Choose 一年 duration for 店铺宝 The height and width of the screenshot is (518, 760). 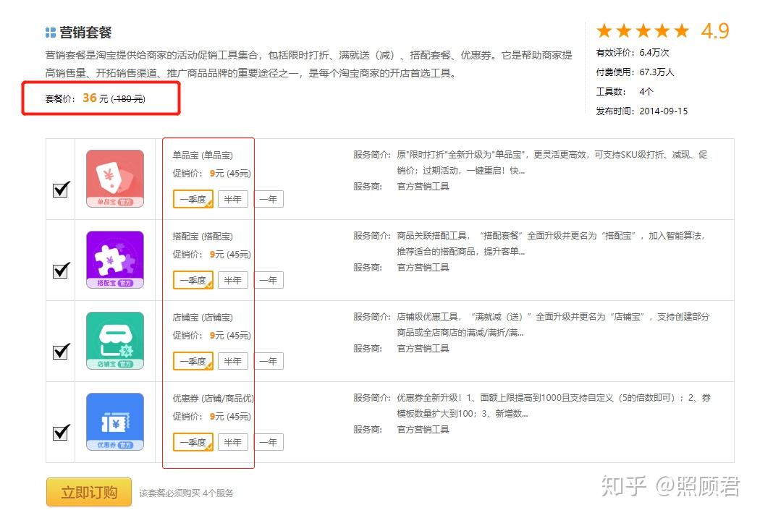click(x=269, y=361)
